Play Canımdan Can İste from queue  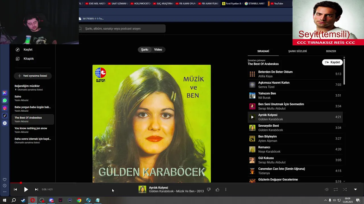pyautogui.click(x=295, y=171)
